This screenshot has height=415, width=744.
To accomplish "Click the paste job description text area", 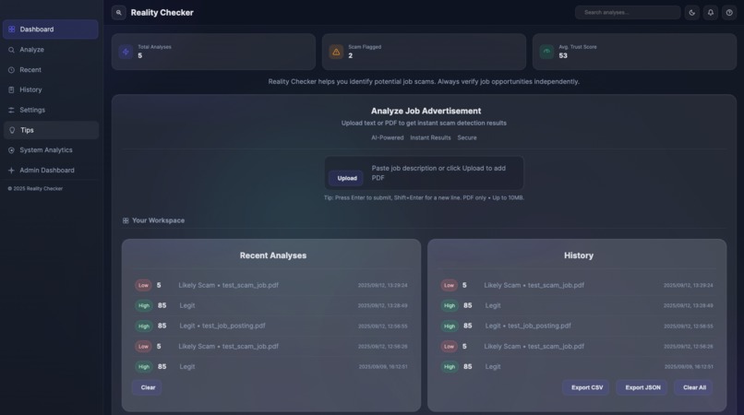I will pyautogui.click(x=444, y=173).
